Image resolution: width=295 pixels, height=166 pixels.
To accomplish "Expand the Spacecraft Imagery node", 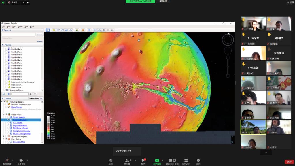I will point(3,136).
